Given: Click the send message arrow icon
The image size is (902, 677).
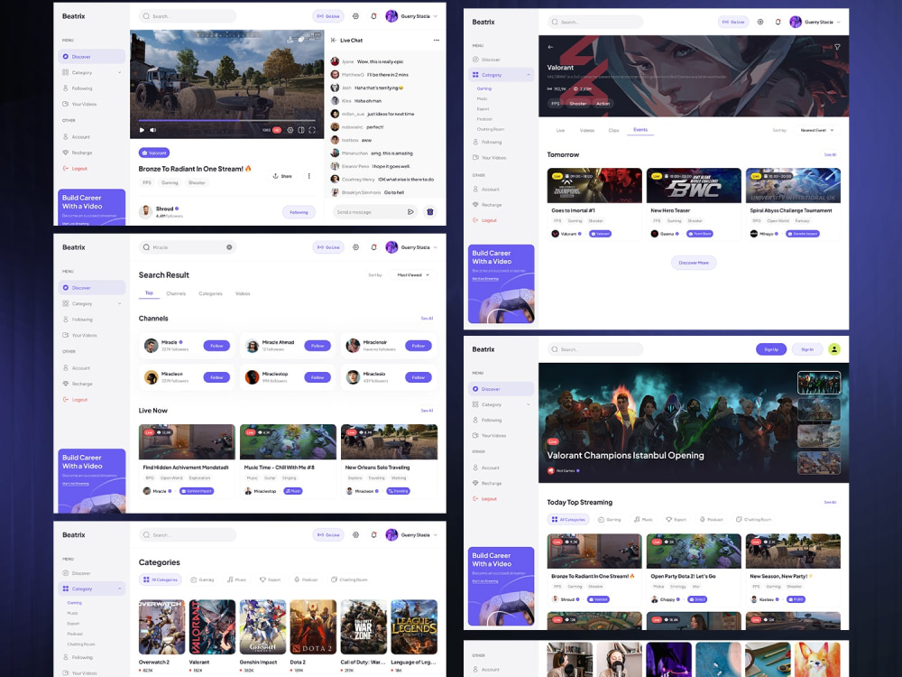Looking at the screenshot, I should pos(410,212).
